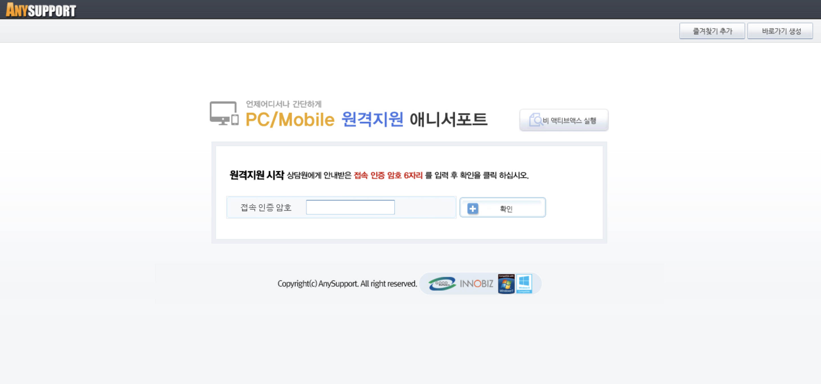The height and width of the screenshot is (384, 821).
Task: Click the AnySupport logo in header
Action: click(x=41, y=10)
